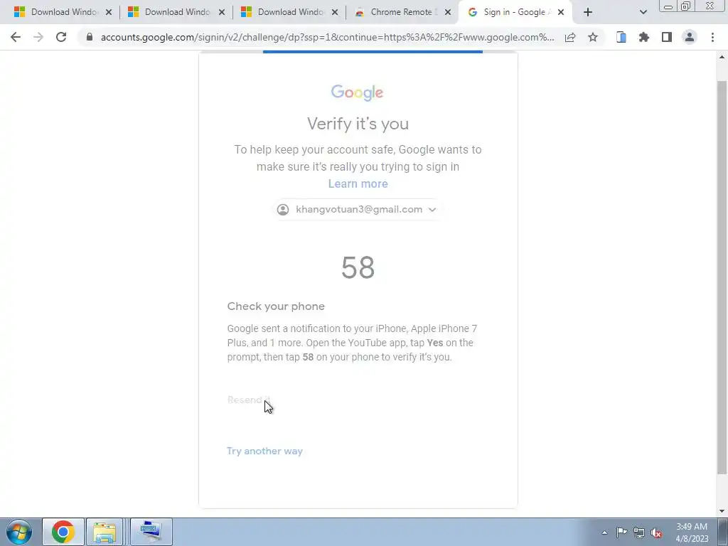Screen dimensions: 728x546
Task: Click the 'Verify it's you' heading
Action: [358, 124]
